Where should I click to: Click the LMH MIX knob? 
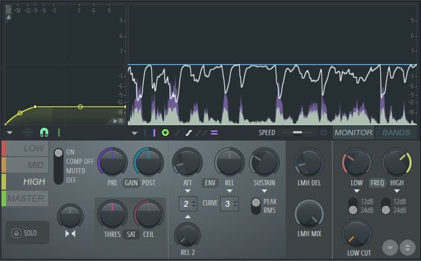click(x=309, y=214)
